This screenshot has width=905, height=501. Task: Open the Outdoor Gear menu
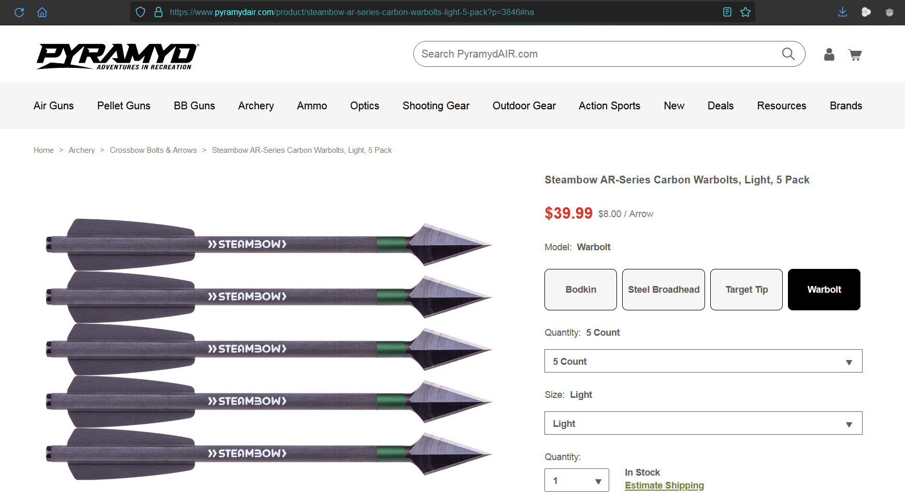pos(524,106)
